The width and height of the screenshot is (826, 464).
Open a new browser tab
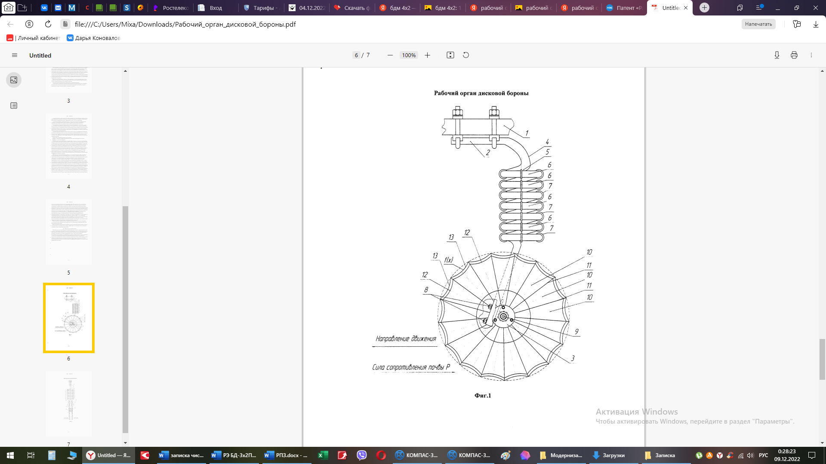(704, 8)
